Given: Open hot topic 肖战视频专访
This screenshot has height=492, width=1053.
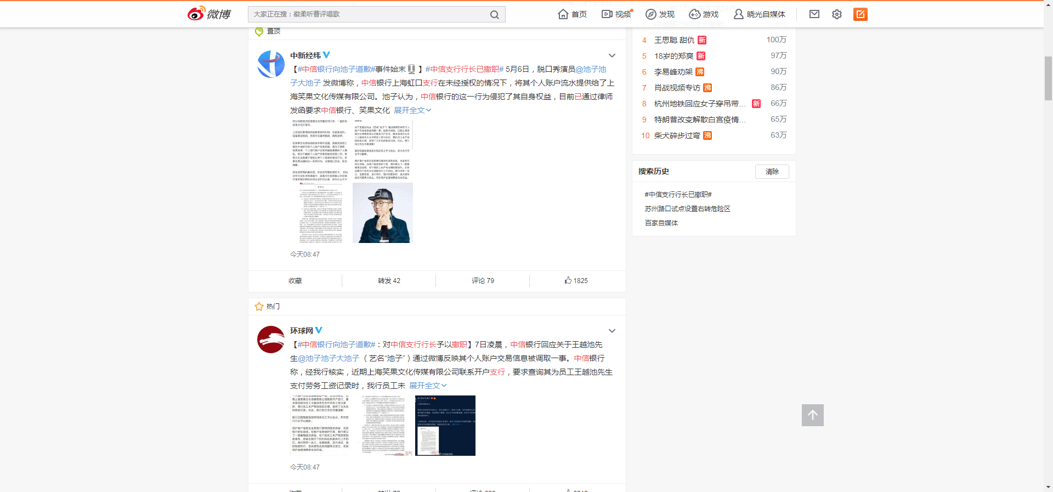Looking at the screenshot, I should [x=677, y=88].
